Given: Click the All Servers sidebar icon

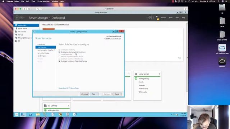Looking at the screenshot, I should [16, 32].
